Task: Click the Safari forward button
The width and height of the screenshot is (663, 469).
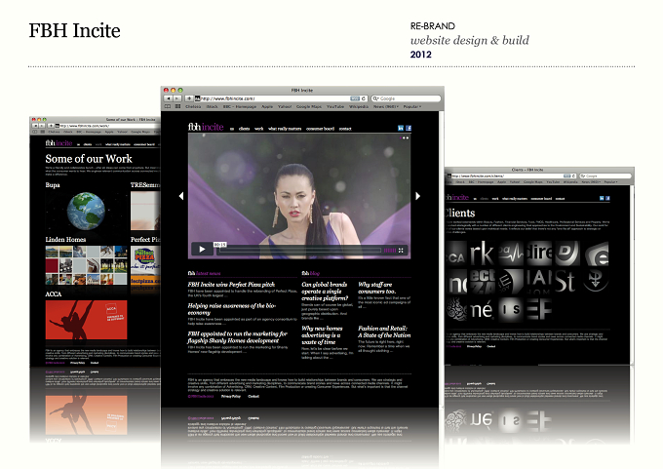Action: 177,98
